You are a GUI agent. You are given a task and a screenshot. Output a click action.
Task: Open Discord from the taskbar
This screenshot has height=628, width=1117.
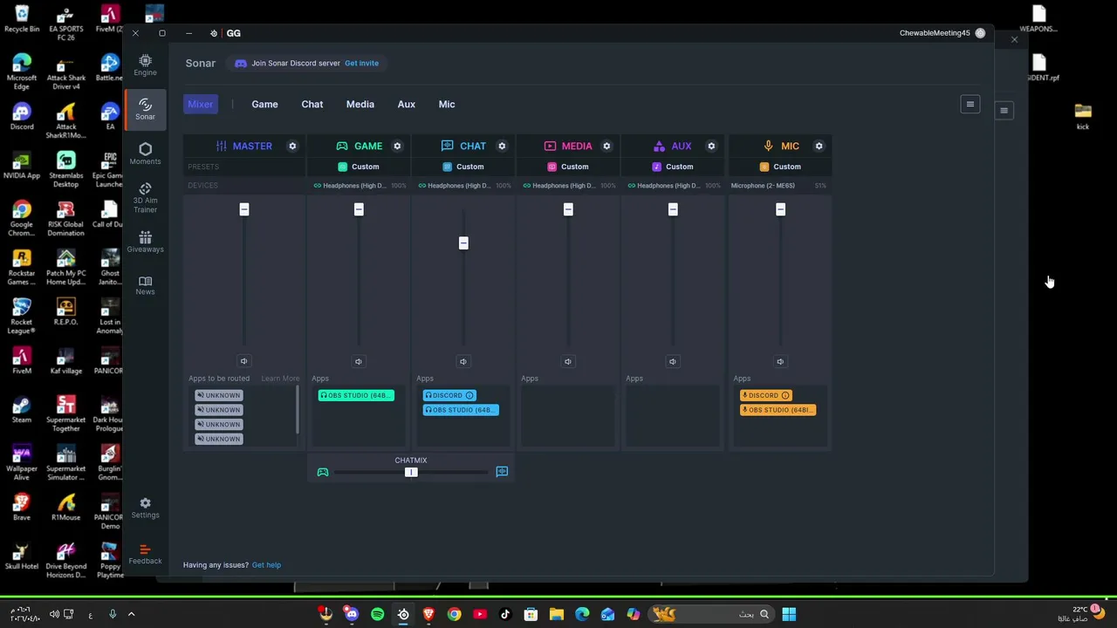pos(352,614)
